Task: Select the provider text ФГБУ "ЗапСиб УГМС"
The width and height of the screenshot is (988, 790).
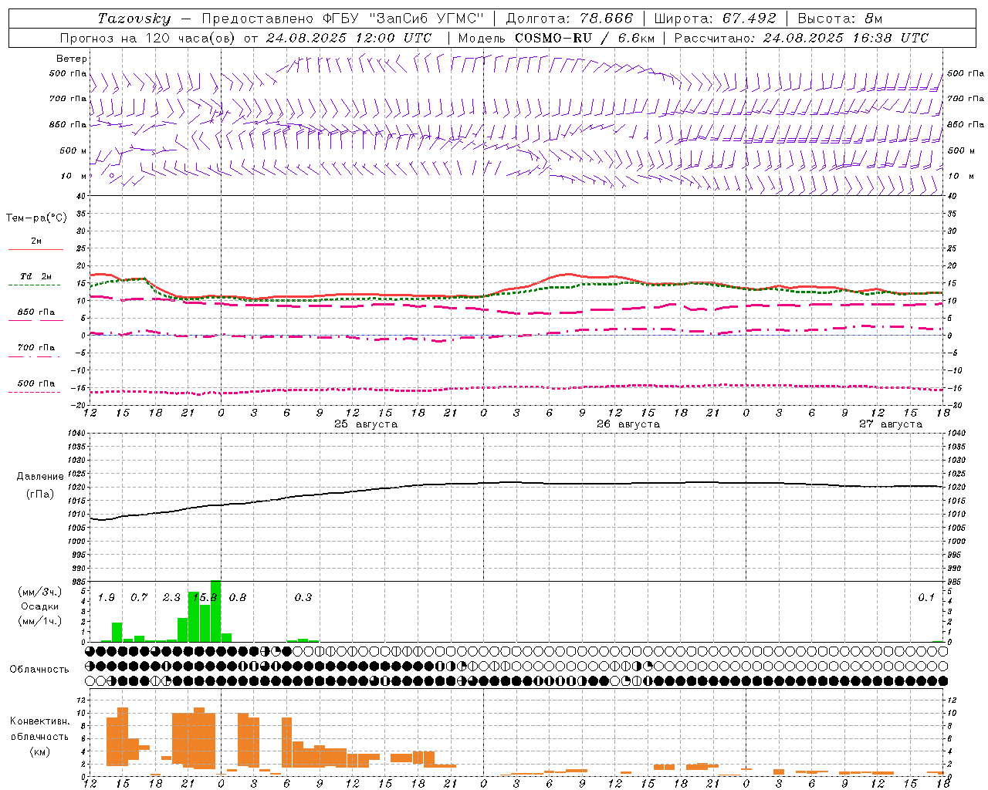Action: 402,19
